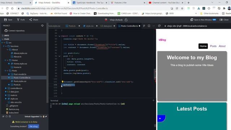This screenshot has width=231, height=130.
Task: Open .gitignore file
Action: (13, 106)
